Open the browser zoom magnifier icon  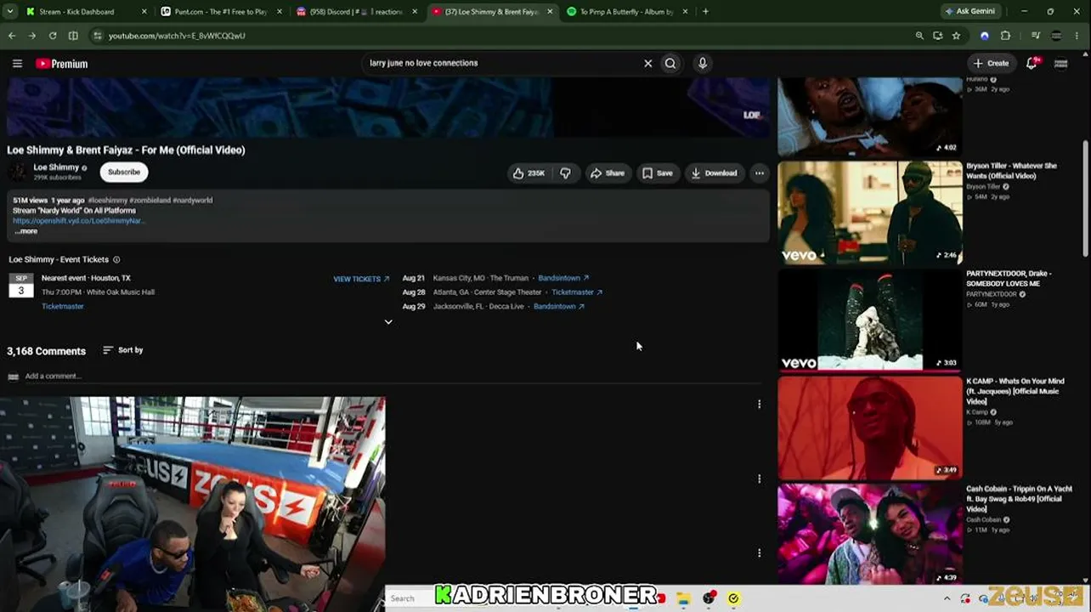919,36
